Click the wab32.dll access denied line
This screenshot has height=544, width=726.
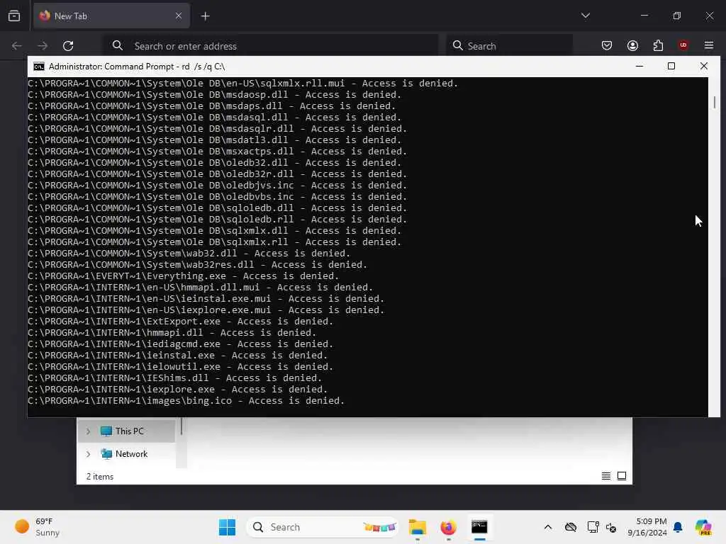point(189,254)
